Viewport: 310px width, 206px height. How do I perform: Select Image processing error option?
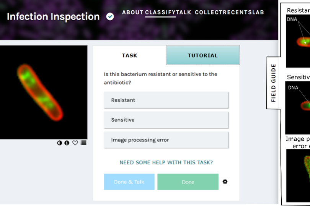click(x=166, y=140)
